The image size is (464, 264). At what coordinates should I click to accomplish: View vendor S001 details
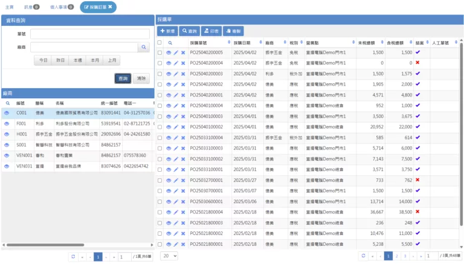pos(7,145)
